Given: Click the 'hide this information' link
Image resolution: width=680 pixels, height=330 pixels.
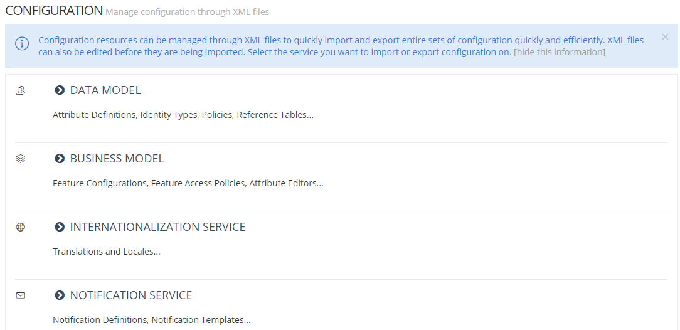Looking at the screenshot, I should pyautogui.click(x=559, y=52).
